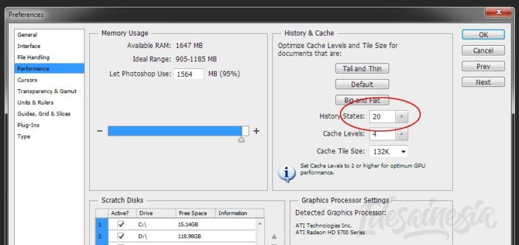Close the Preferences dialog with X
Screen dimensions: 519x245
(499, 12)
